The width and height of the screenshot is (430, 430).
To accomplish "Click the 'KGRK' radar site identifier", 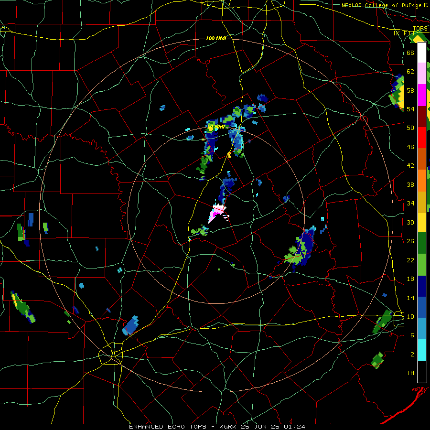I will 229,427.
